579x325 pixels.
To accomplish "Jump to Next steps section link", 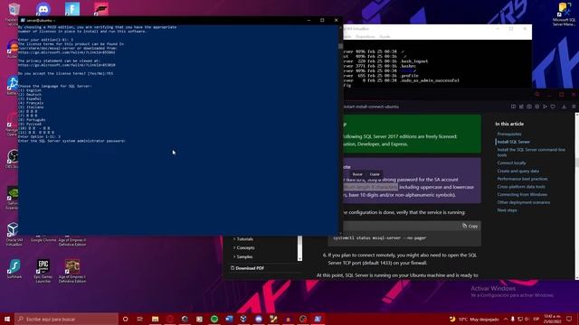I will 507,210.
